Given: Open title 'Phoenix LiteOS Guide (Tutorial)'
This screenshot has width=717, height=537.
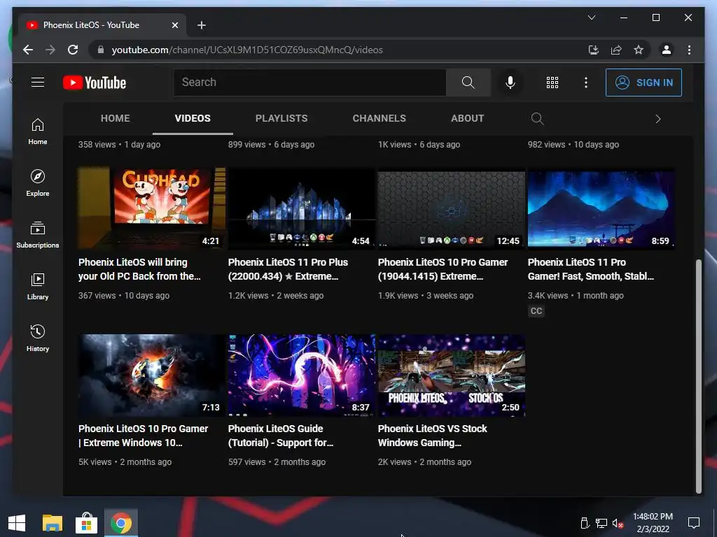Looking at the screenshot, I should click(281, 435).
